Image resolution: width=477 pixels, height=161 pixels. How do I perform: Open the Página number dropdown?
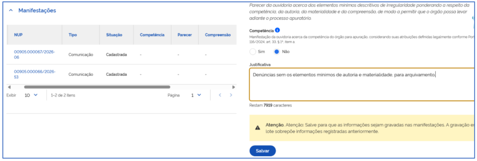click(x=196, y=95)
